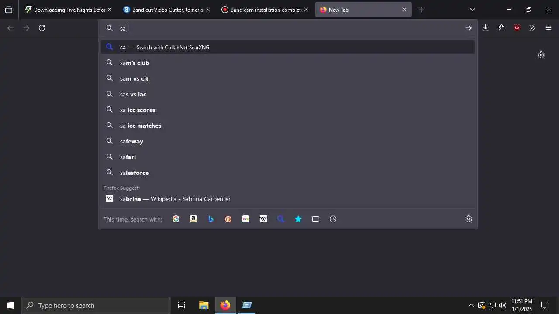Viewport: 559px width, 314px height.
Task: Search with Google one-off engine icon
Action: coord(176,219)
